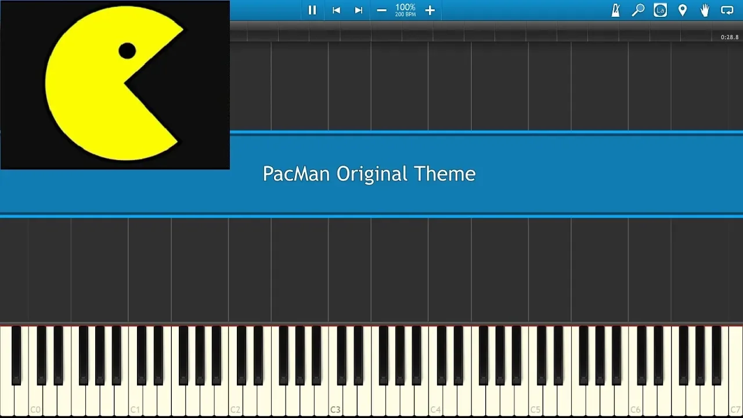Add a bookmark with the pin icon
This screenshot has height=418, width=743.
click(x=683, y=10)
